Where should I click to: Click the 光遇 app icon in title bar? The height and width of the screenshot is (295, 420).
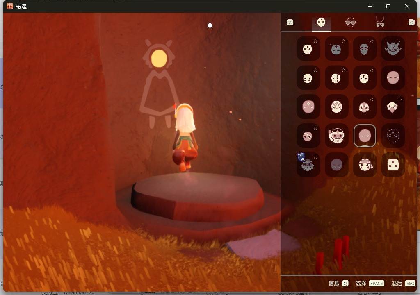point(10,6)
